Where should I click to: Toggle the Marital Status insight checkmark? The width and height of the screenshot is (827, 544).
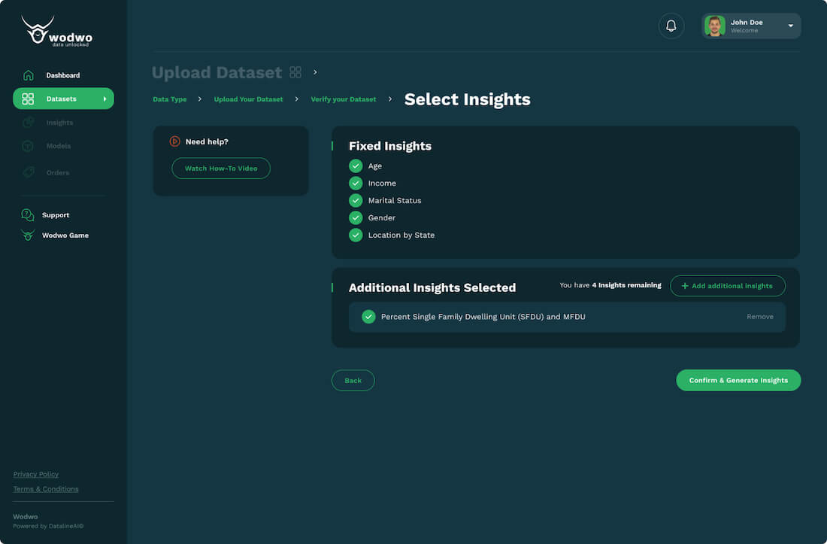356,200
